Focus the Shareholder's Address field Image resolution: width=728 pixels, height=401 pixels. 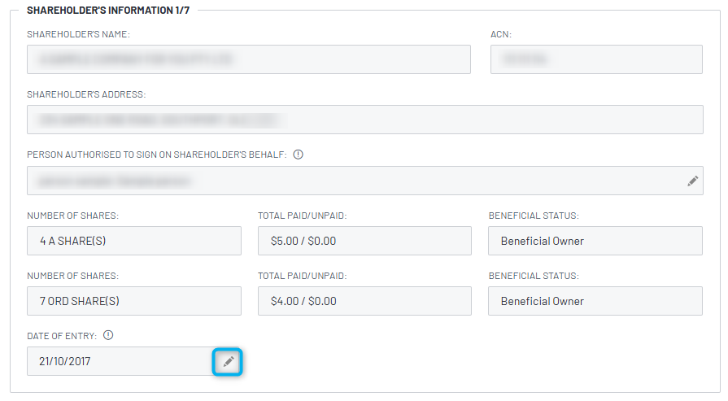(365, 120)
